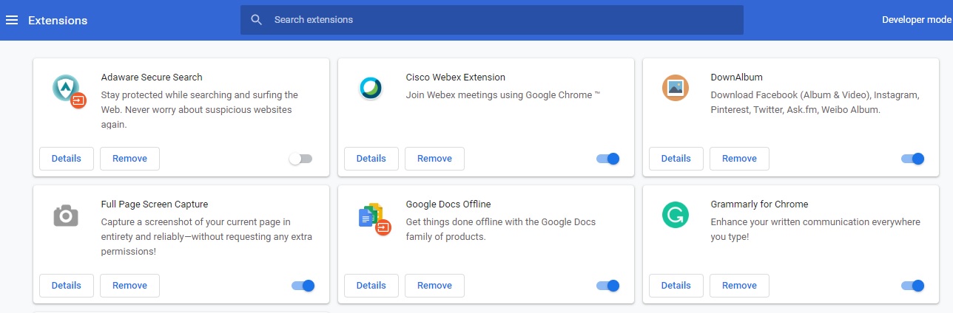
Task: Open Details for Grammarly for Chrome
Action: [x=676, y=286]
